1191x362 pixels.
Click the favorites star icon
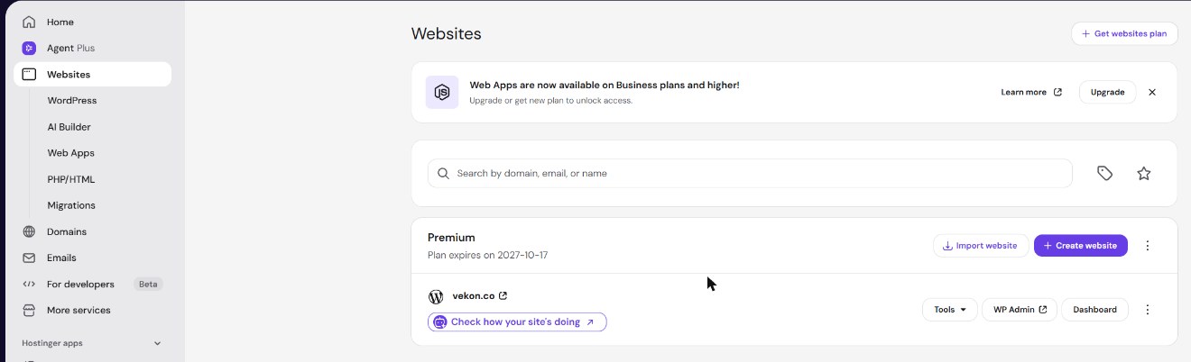click(1144, 173)
